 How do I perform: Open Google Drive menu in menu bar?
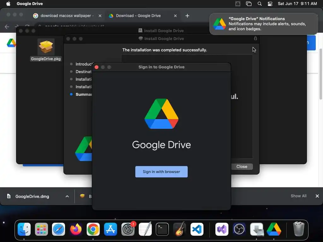[x=30, y=3]
